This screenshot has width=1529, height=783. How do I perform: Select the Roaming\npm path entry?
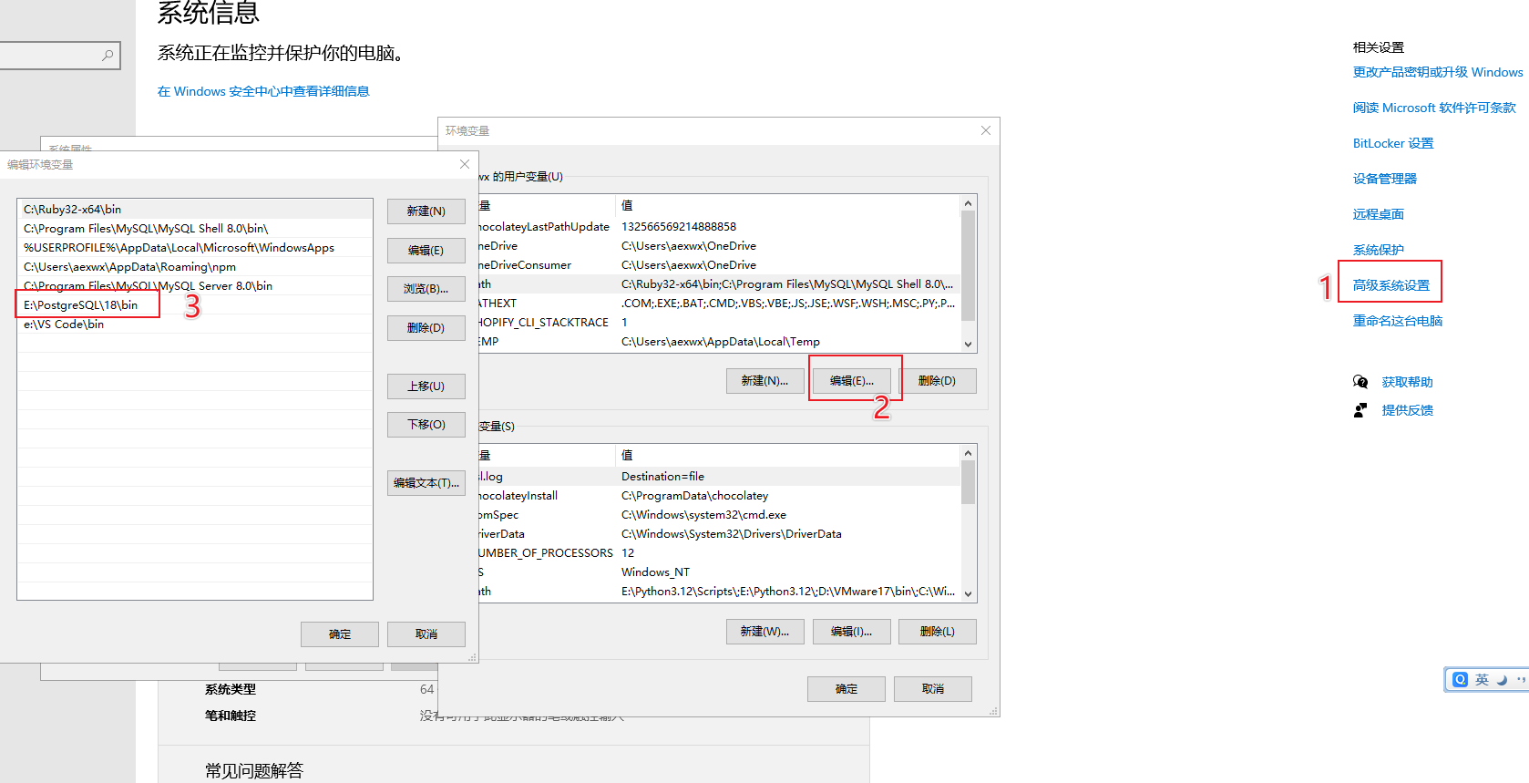pos(195,267)
